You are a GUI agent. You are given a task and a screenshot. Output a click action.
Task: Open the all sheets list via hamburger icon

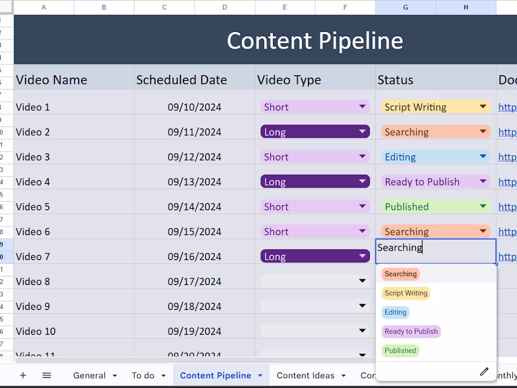tap(47, 375)
